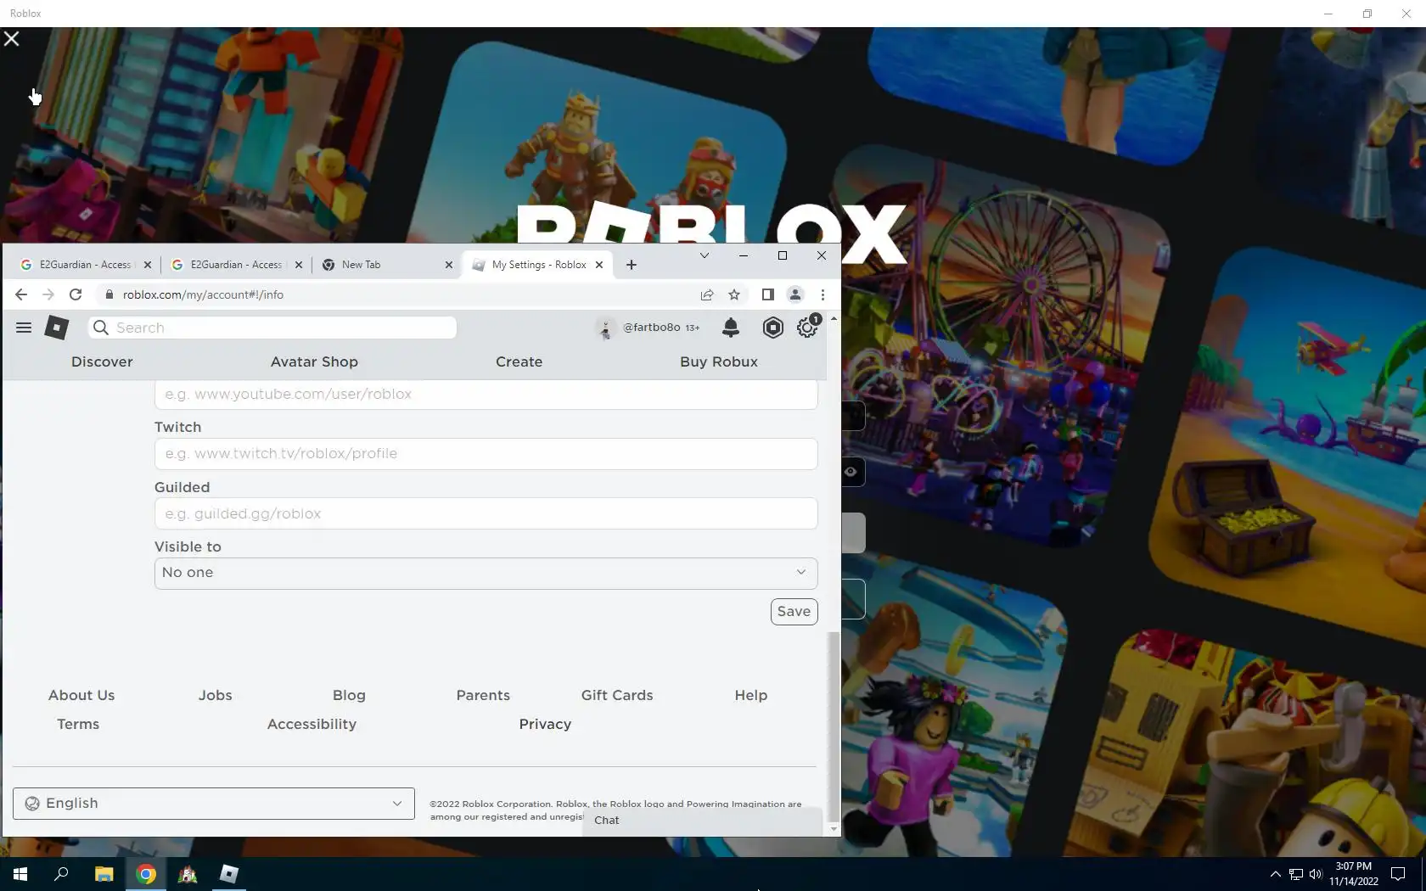This screenshot has width=1426, height=891.
Task: Open the Avatar Shop menu item
Action: point(314,361)
